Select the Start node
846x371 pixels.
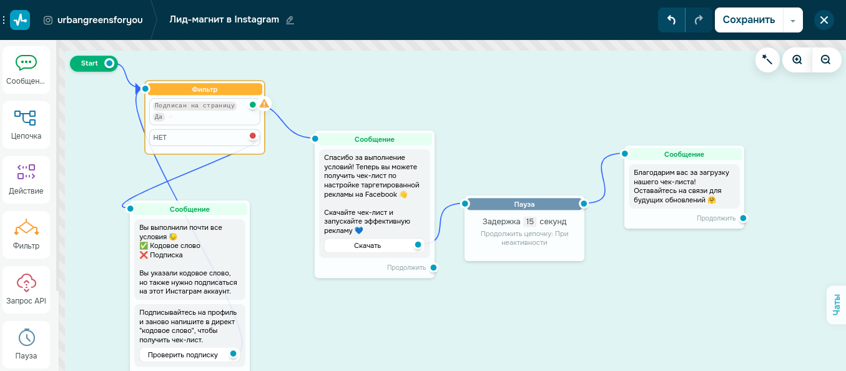[89, 63]
